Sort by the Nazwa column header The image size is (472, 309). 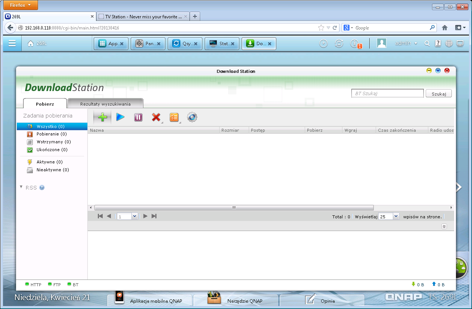point(153,130)
